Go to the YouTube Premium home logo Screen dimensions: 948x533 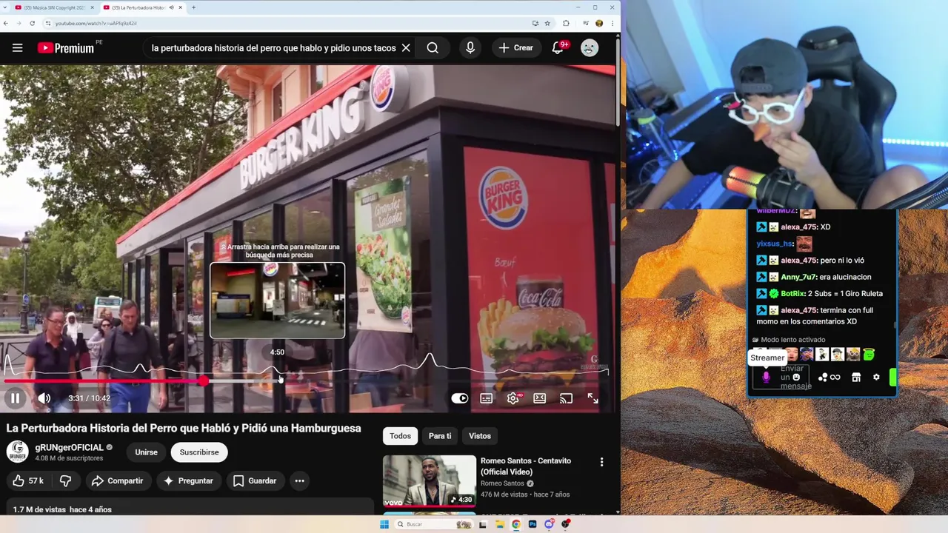coord(67,48)
